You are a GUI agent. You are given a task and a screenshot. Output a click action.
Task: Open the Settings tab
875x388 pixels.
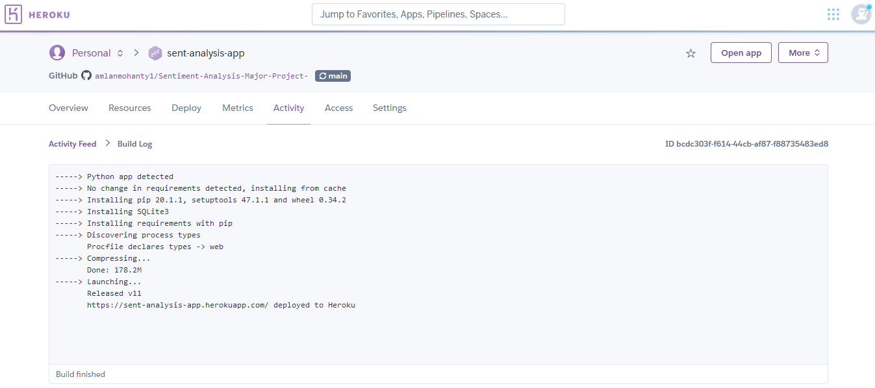pyautogui.click(x=390, y=108)
